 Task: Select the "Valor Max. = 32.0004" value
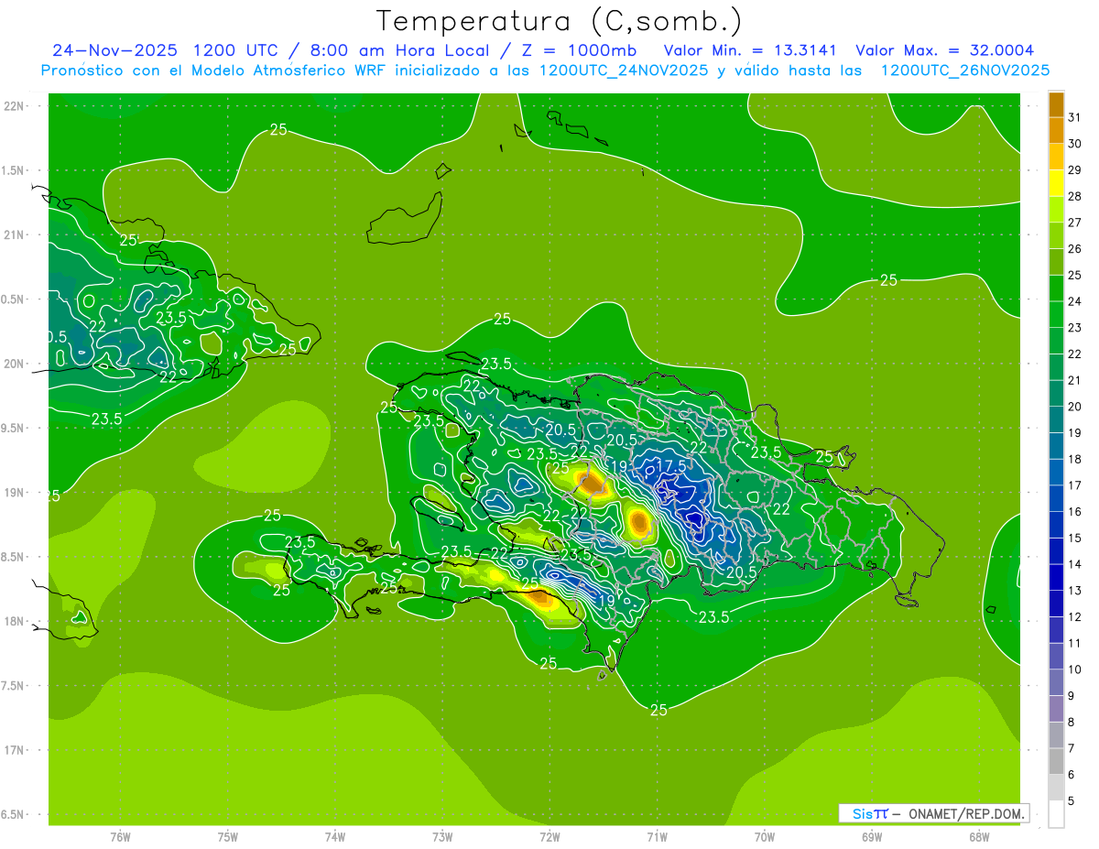(x=944, y=50)
